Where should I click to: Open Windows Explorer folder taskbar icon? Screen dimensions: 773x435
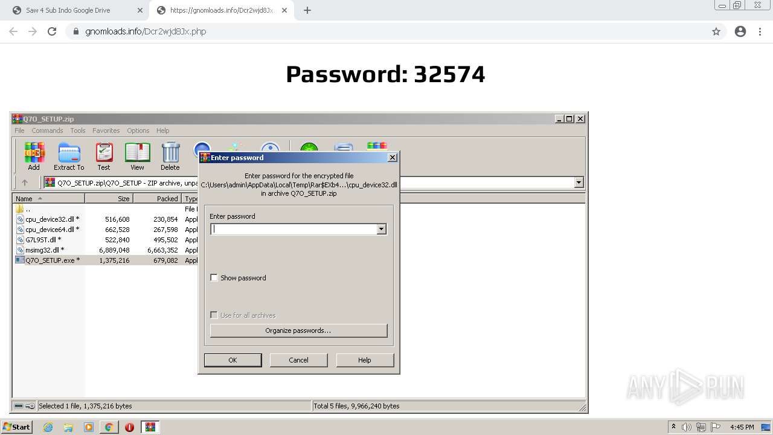tap(68, 427)
